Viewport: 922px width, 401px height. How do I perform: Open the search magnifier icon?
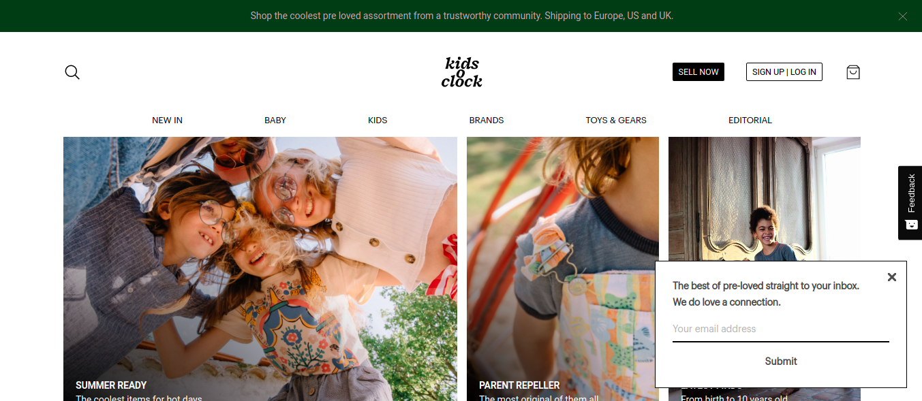72,72
